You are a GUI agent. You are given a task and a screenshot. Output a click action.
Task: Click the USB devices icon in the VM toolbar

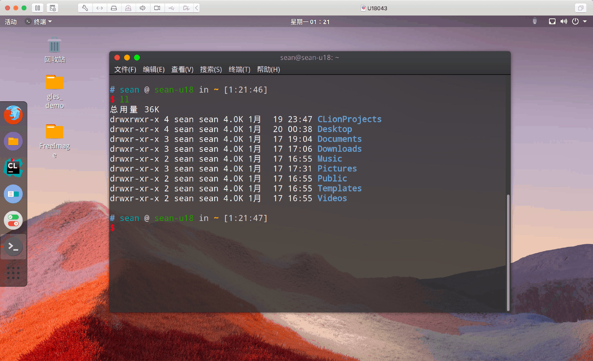(x=171, y=8)
